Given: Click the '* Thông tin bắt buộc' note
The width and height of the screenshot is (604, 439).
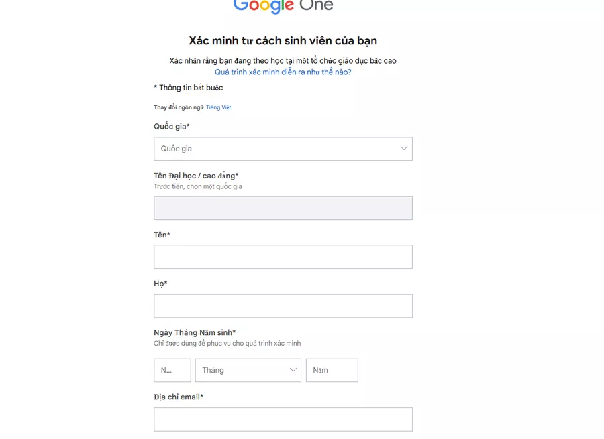Looking at the screenshot, I should pyautogui.click(x=189, y=88).
